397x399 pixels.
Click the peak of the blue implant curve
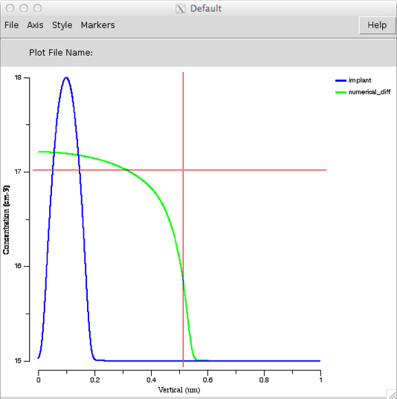66,77
